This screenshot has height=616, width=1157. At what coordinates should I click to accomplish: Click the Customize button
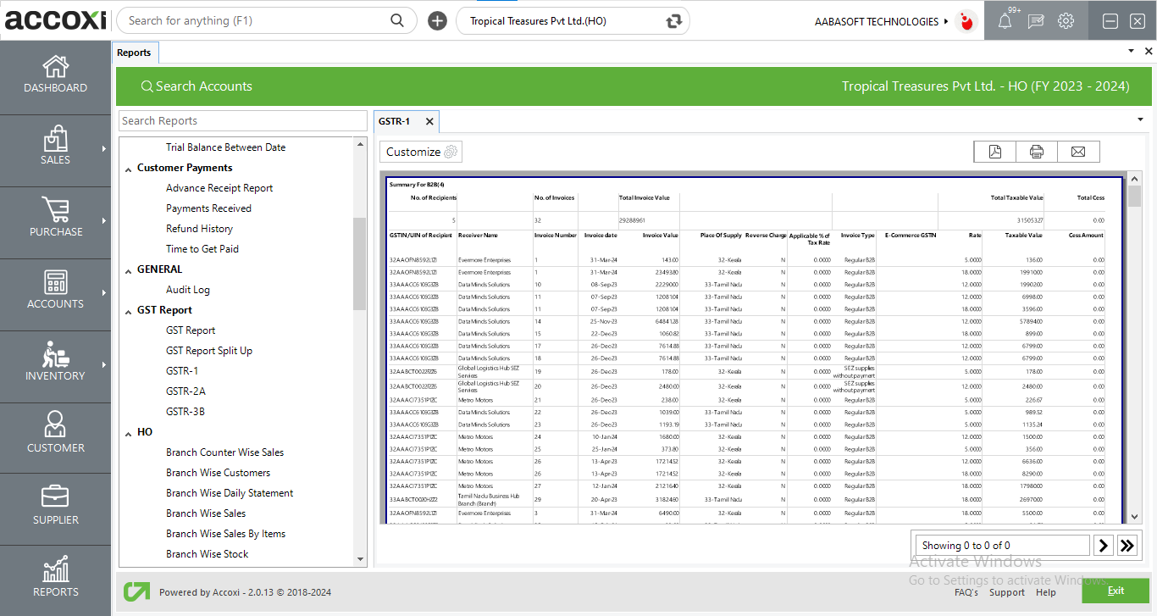421,152
